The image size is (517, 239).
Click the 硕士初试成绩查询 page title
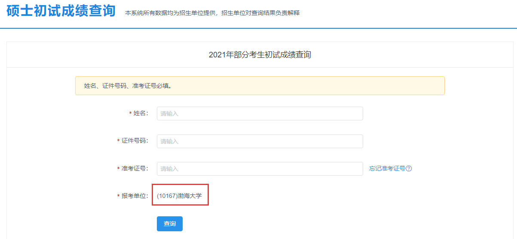(61, 11)
